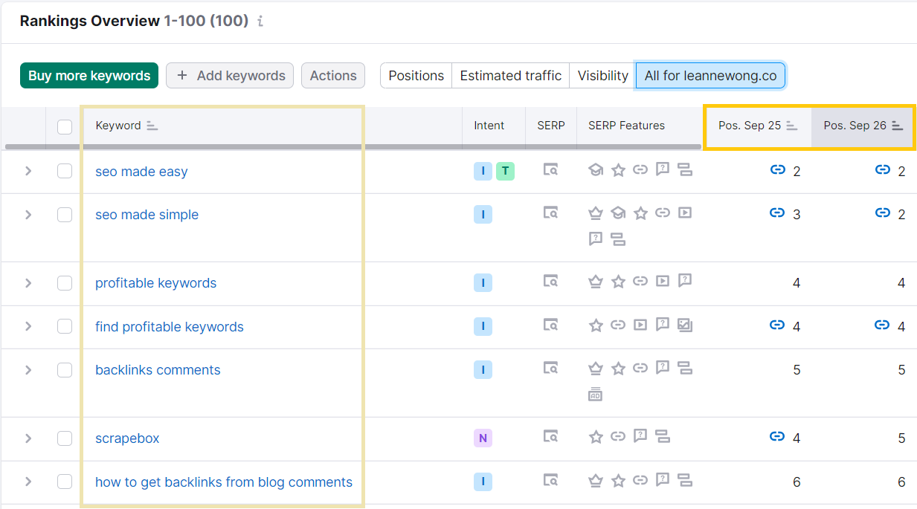Check the checkbox for scrapebox keyword
The image size is (917, 509).
coord(64,438)
